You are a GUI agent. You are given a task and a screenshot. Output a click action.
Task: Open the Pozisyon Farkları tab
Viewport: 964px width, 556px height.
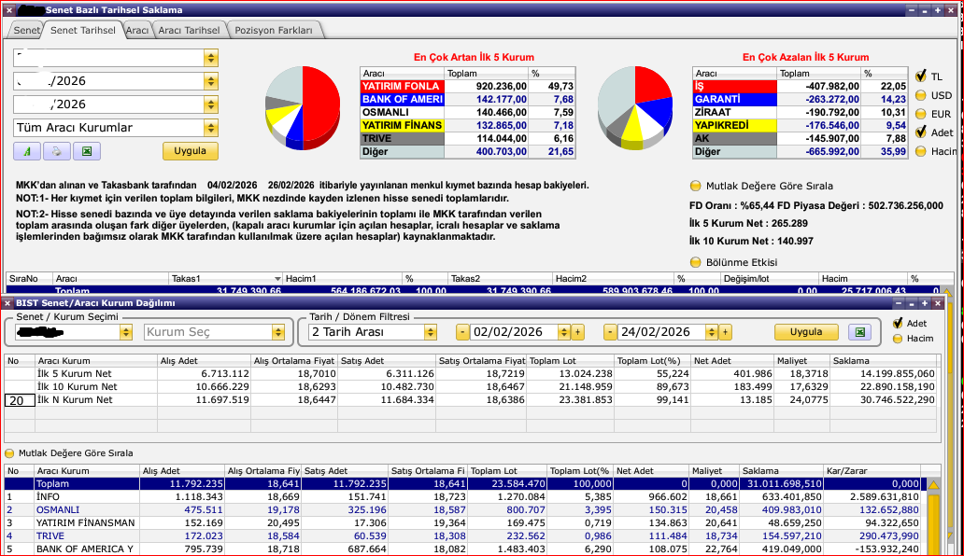coord(274,30)
